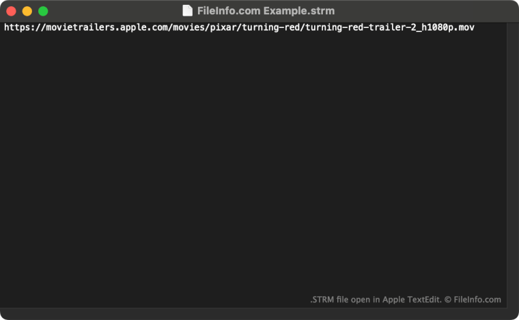
Task: Click the movietrailers.apple.com URL text line
Action: (x=239, y=27)
